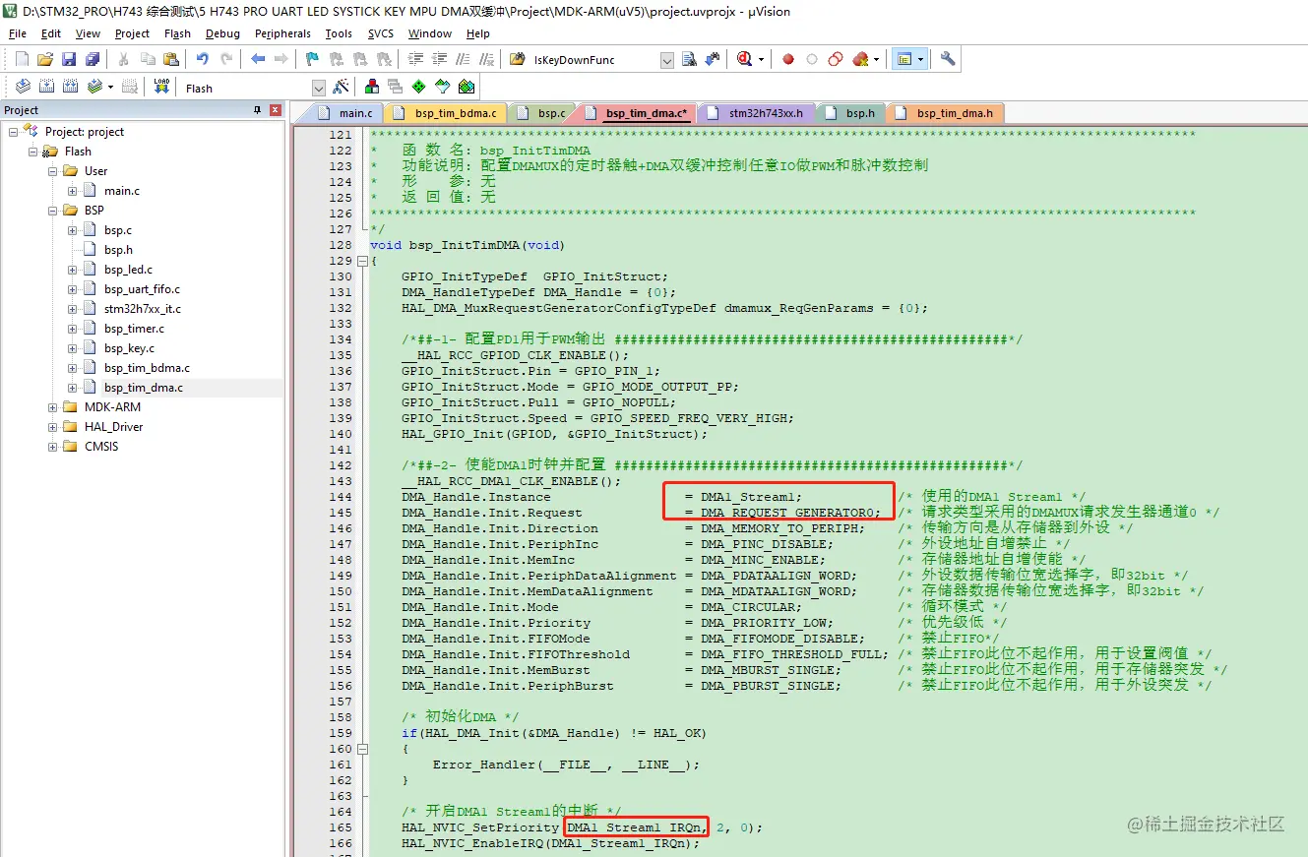The width and height of the screenshot is (1308, 857).
Task: Click the incremental find binoculars icon
Action: [x=714, y=59]
